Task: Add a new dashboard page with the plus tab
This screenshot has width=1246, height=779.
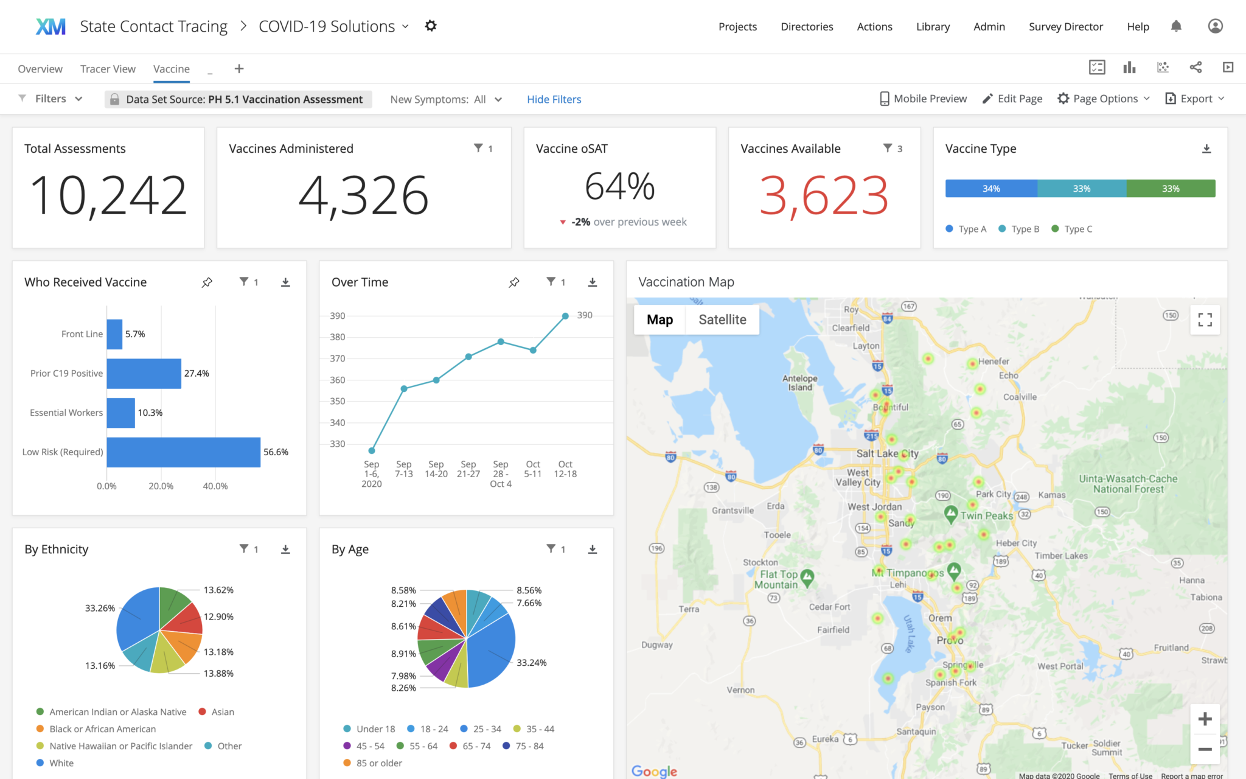Action: (x=238, y=68)
